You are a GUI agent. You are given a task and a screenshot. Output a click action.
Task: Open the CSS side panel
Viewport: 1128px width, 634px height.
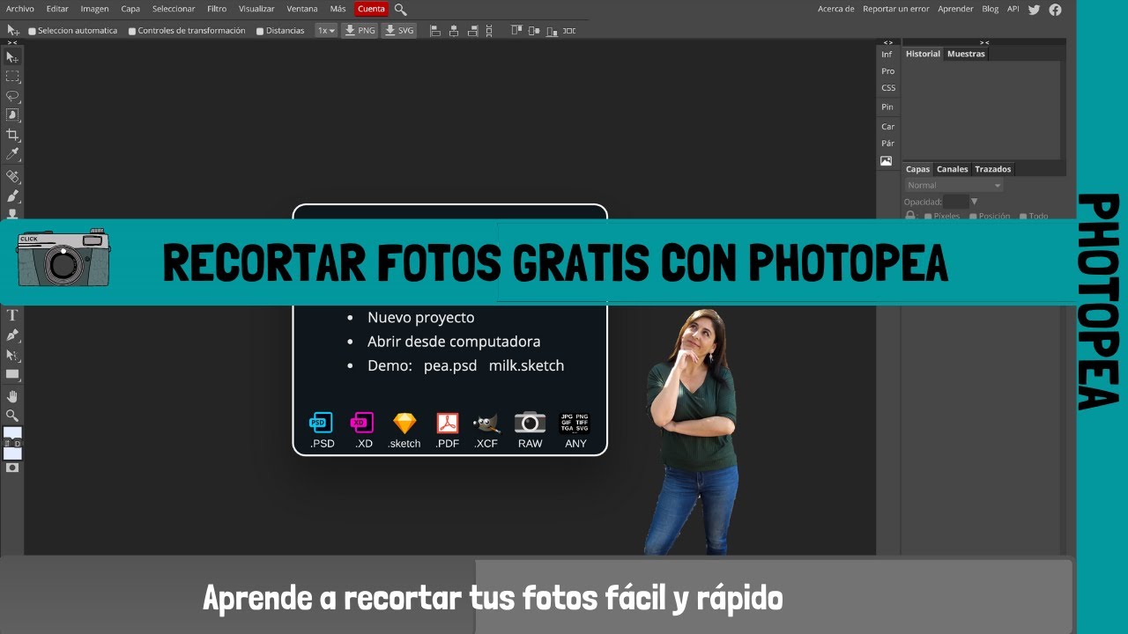(x=888, y=88)
